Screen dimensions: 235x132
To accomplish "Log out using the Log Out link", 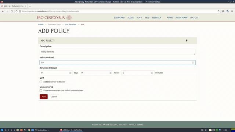I will pos(194,18).
